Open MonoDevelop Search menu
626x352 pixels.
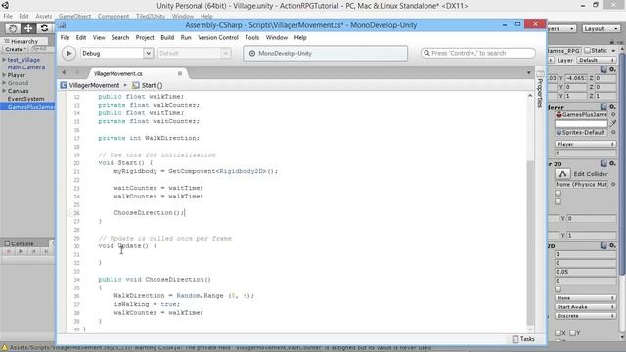(x=120, y=37)
